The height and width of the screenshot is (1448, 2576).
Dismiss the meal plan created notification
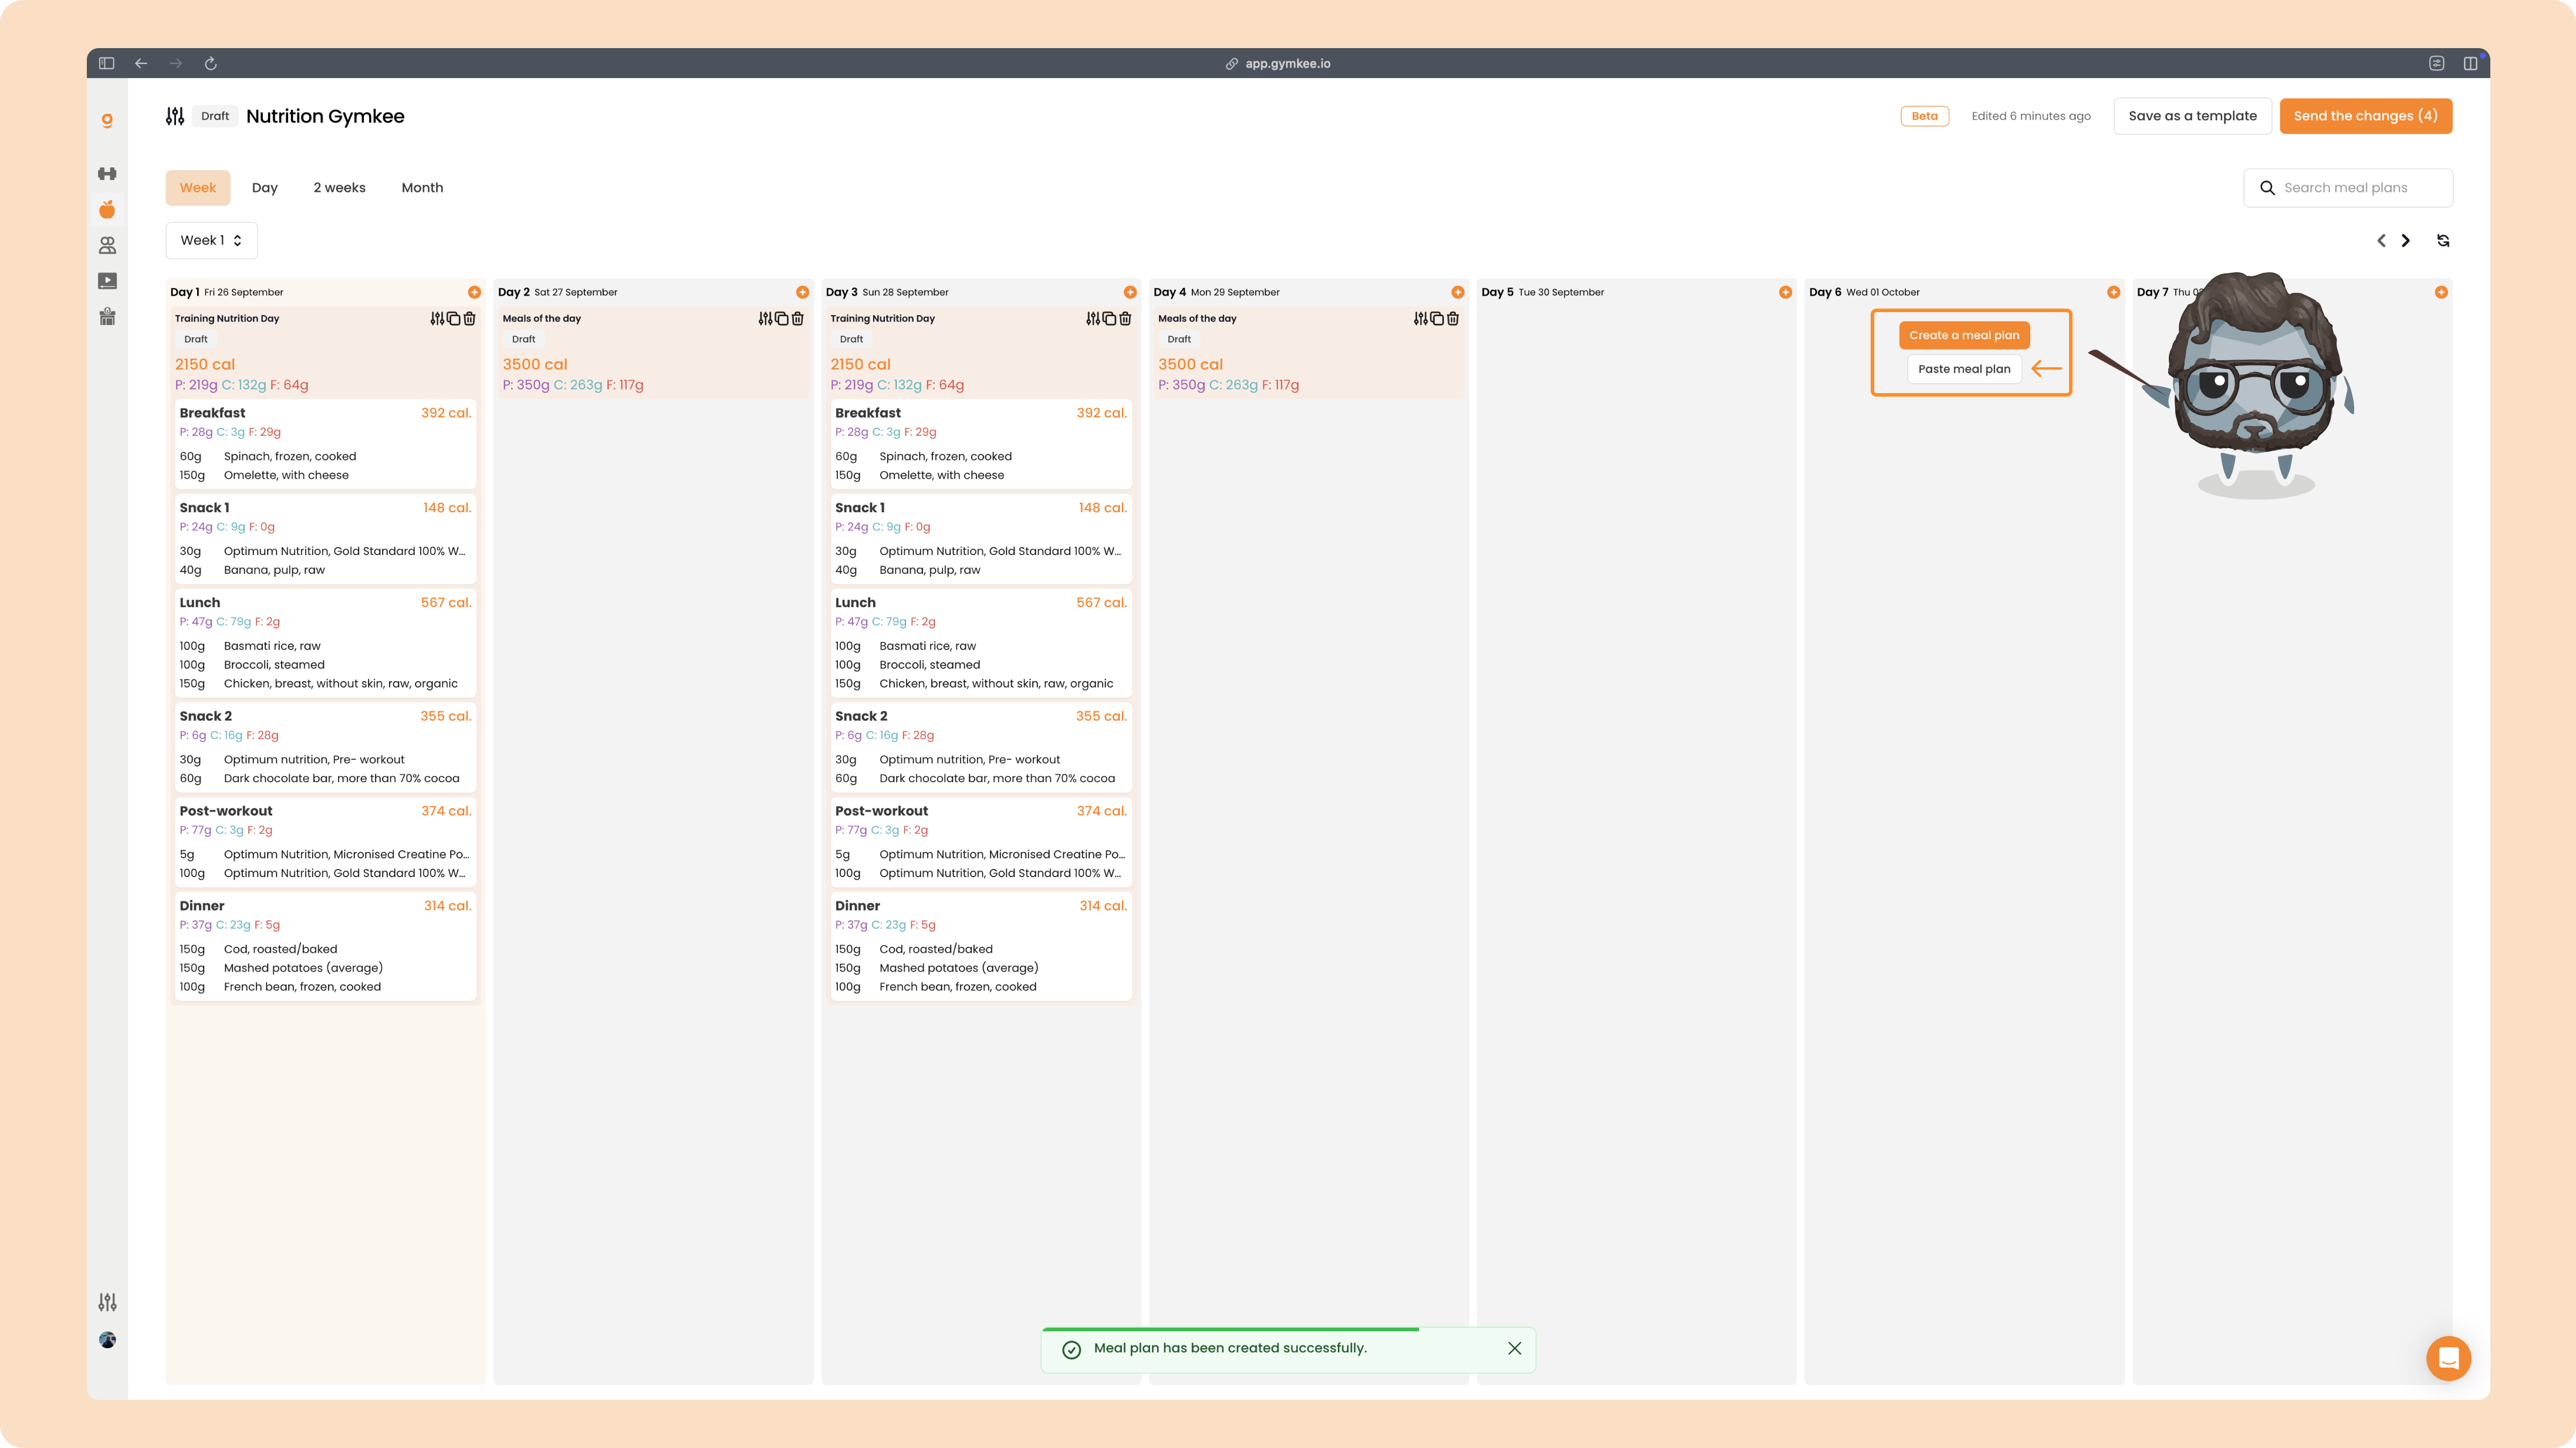click(1514, 1348)
